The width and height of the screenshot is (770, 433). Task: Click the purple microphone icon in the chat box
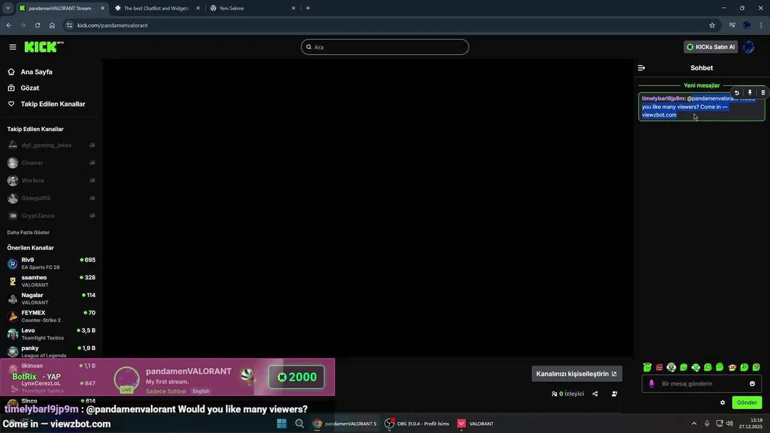pyautogui.click(x=651, y=384)
